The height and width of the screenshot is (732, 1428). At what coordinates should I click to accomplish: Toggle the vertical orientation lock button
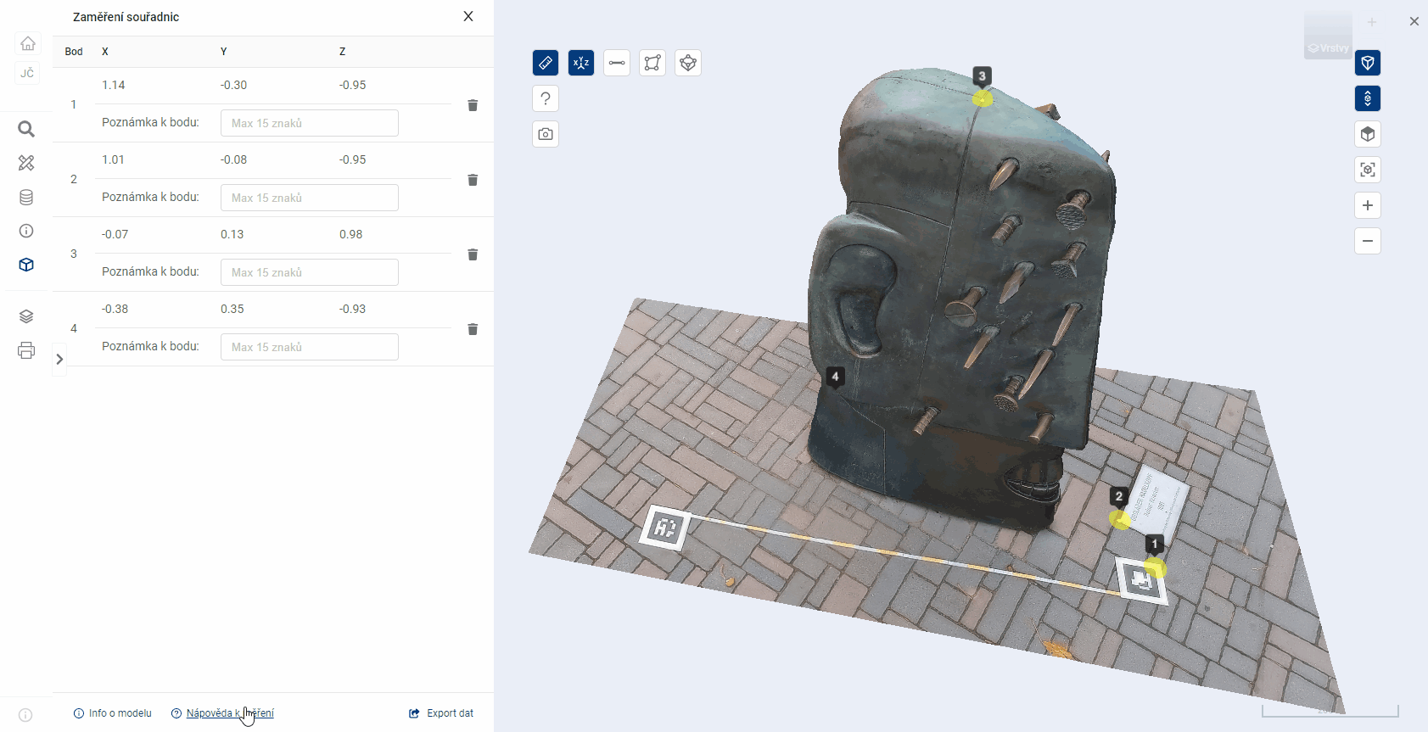coord(1368,98)
